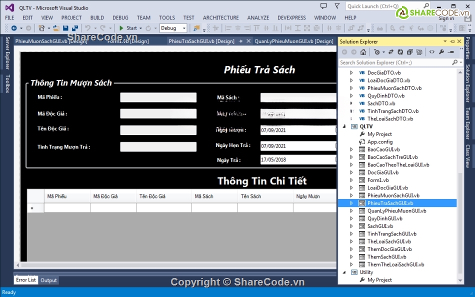Click the Bring to Front icon
Screen dimensions: 475x297
point(351,28)
